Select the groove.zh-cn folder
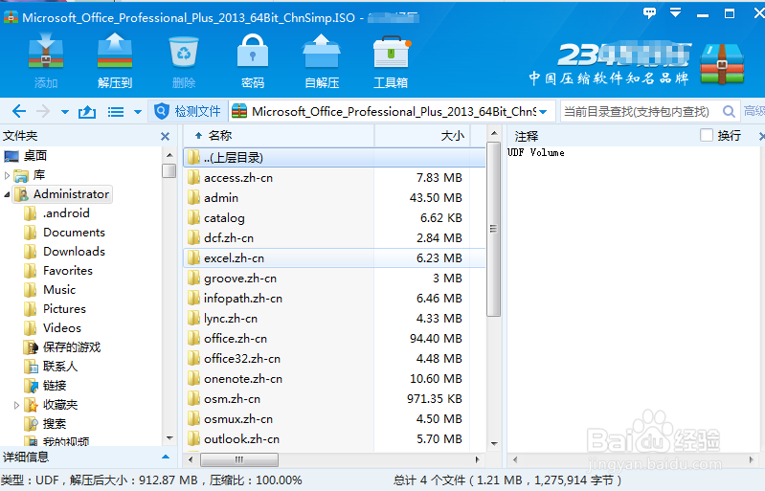Viewport: 765px width, 491px height. coord(334,279)
